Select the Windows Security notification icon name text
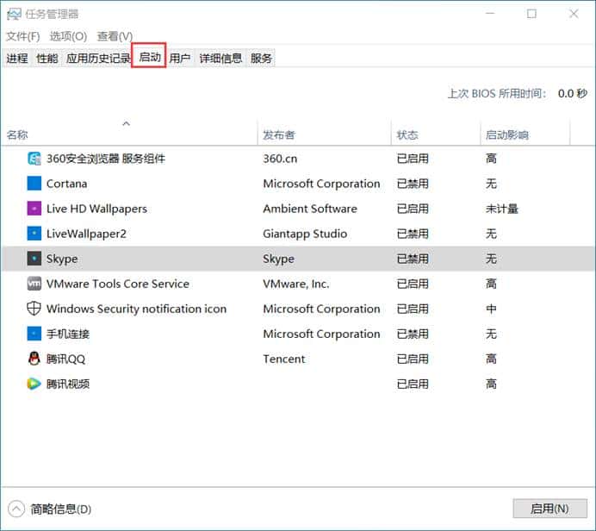Screen dimensions: 596x531 click(x=136, y=309)
